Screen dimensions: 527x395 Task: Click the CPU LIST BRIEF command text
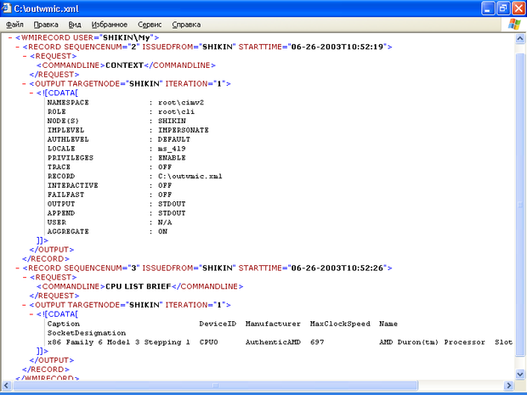coord(135,286)
